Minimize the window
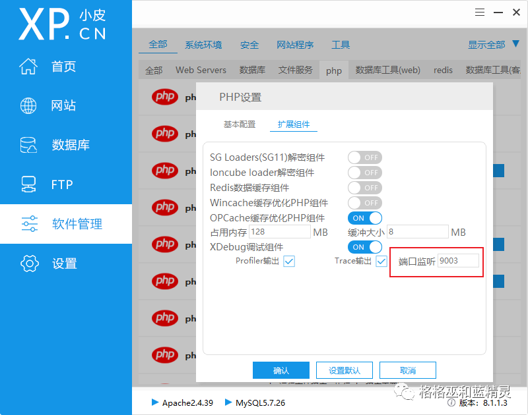 coord(498,13)
